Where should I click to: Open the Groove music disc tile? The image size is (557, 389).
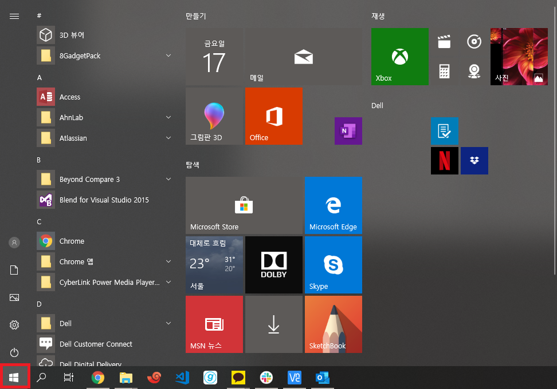[474, 42]
